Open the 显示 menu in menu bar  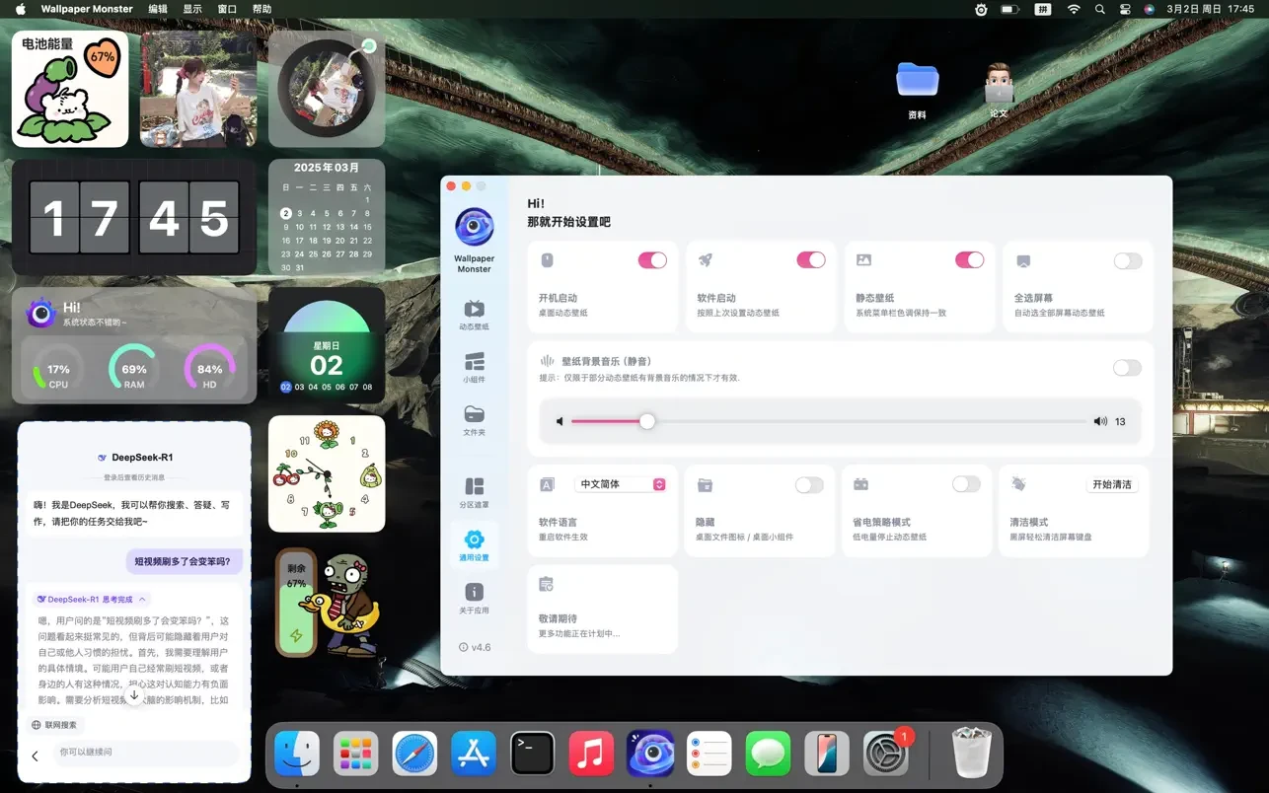click(192, 9)
